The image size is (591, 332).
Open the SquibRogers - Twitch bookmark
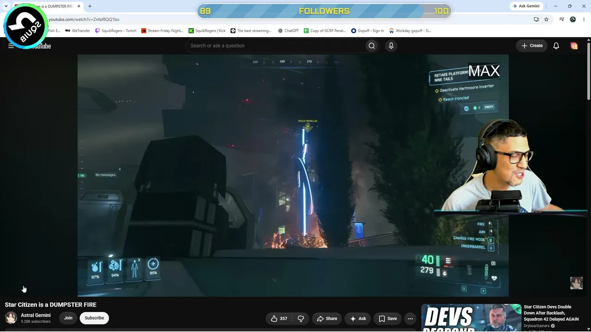(x=116, y=31)
